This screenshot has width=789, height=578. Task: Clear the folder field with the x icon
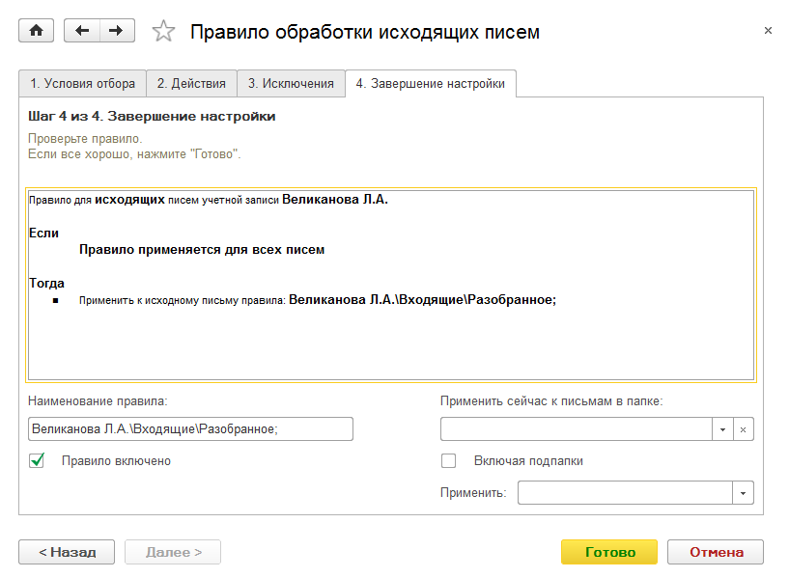tap(744, 429)
